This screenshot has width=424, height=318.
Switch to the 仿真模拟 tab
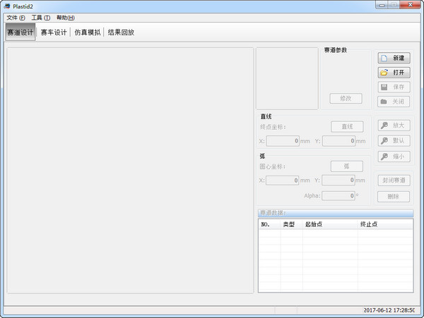(88, 32)
